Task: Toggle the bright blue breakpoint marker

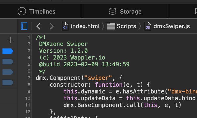Action: tap(8, 51)
